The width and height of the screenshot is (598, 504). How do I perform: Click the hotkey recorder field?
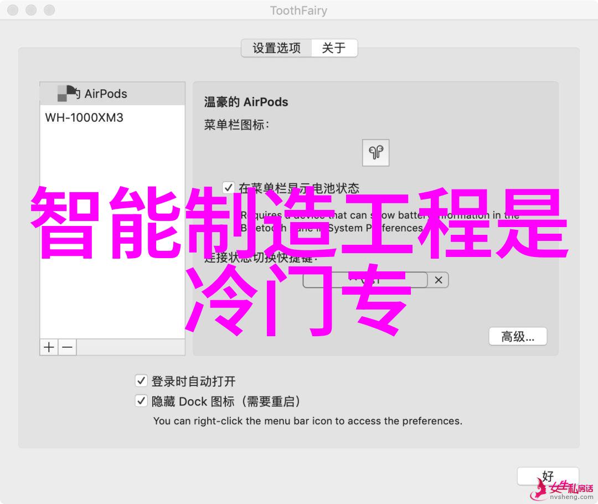pyautogui.click(x=365, y=280)
